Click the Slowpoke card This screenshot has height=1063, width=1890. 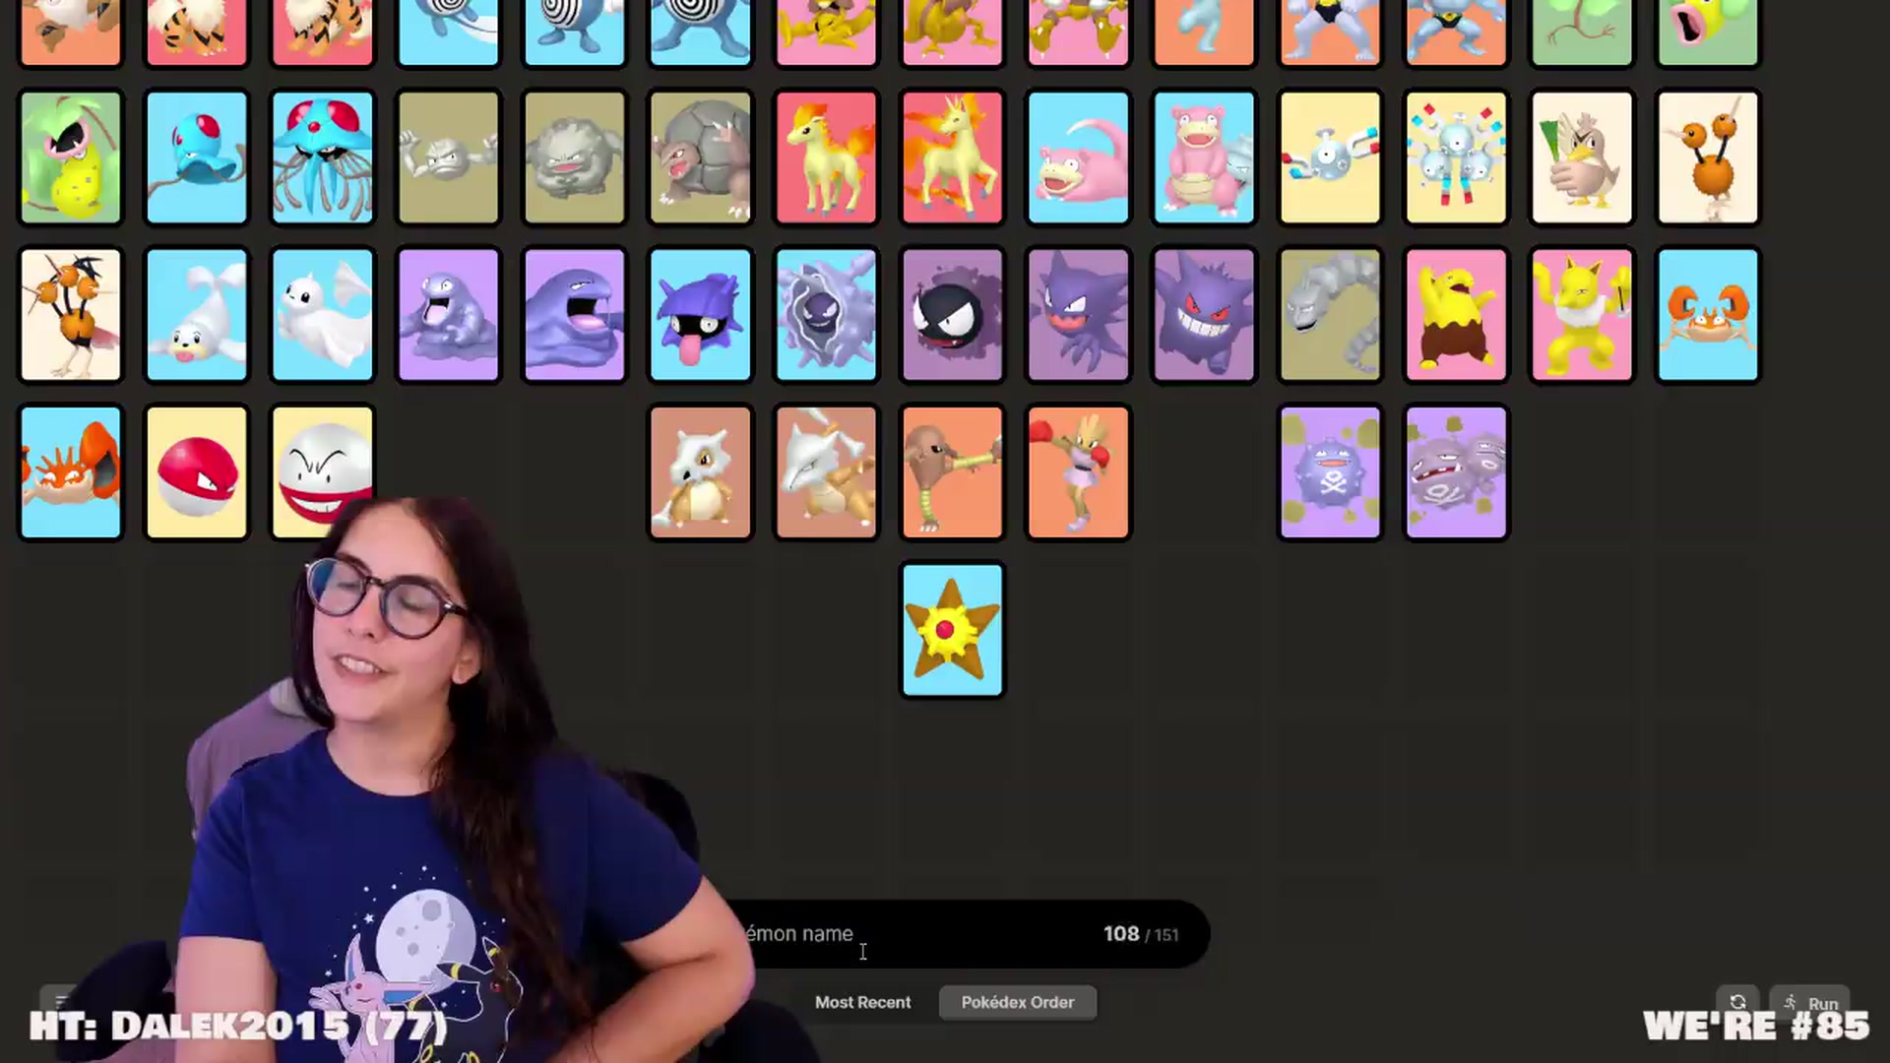click(x=1079, y=157)
